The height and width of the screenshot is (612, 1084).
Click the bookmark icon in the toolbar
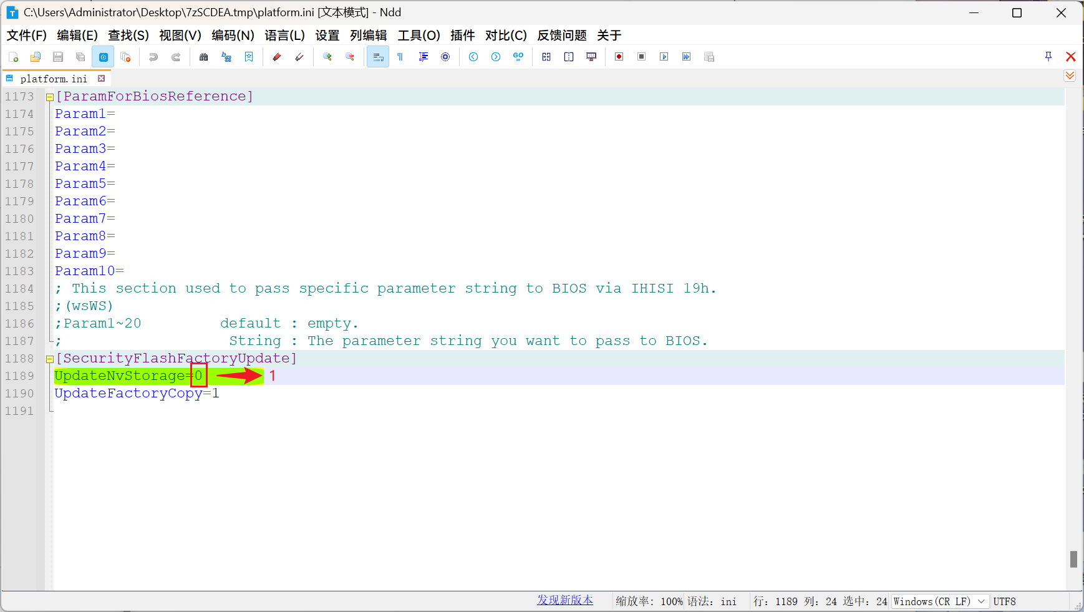(249, 57)
